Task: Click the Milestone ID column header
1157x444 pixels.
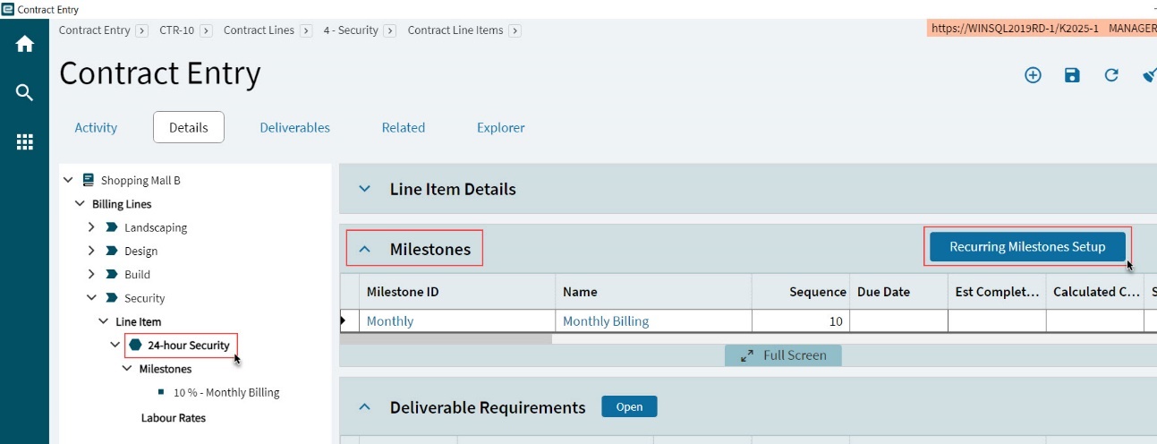Action: [x=456, y=292]
